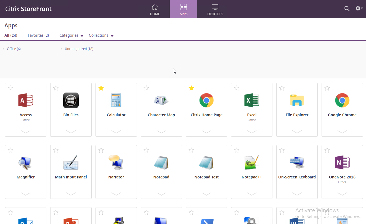Expand details chevron on Excel card
This screenshot has height=224, width=366.
pos(252,132)
